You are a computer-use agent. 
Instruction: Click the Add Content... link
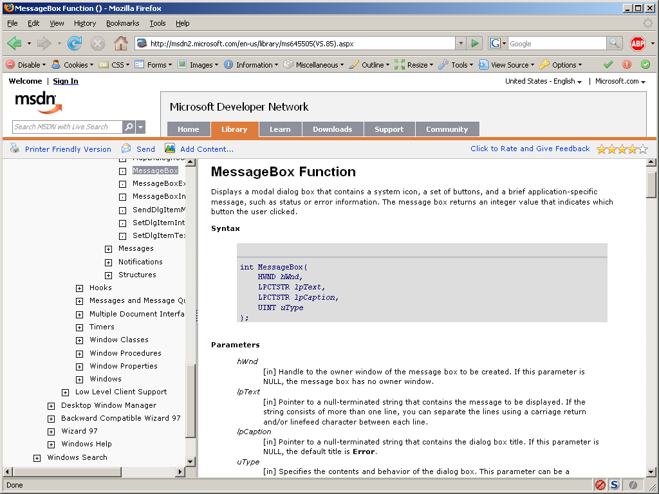click(x=207, y=149)
